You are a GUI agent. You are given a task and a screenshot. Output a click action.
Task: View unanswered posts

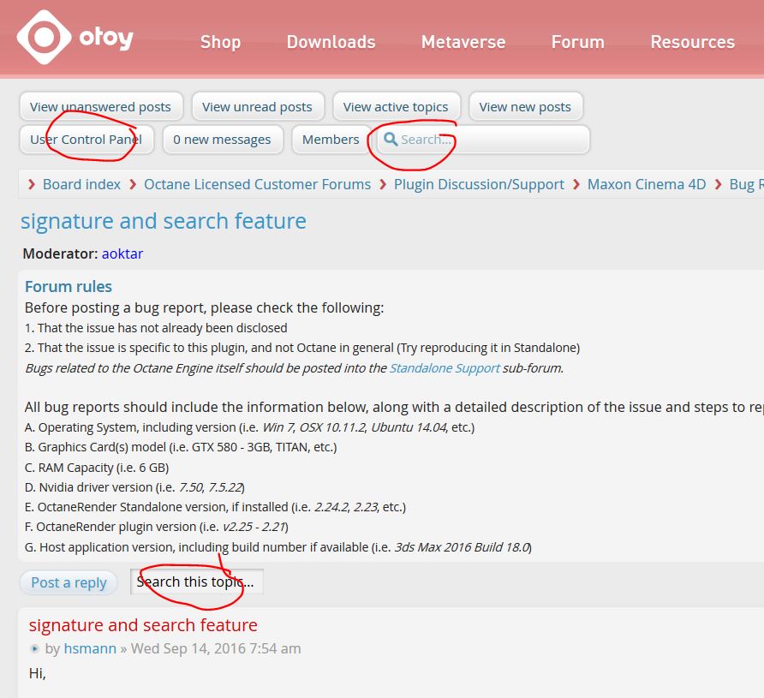[101, 107]
